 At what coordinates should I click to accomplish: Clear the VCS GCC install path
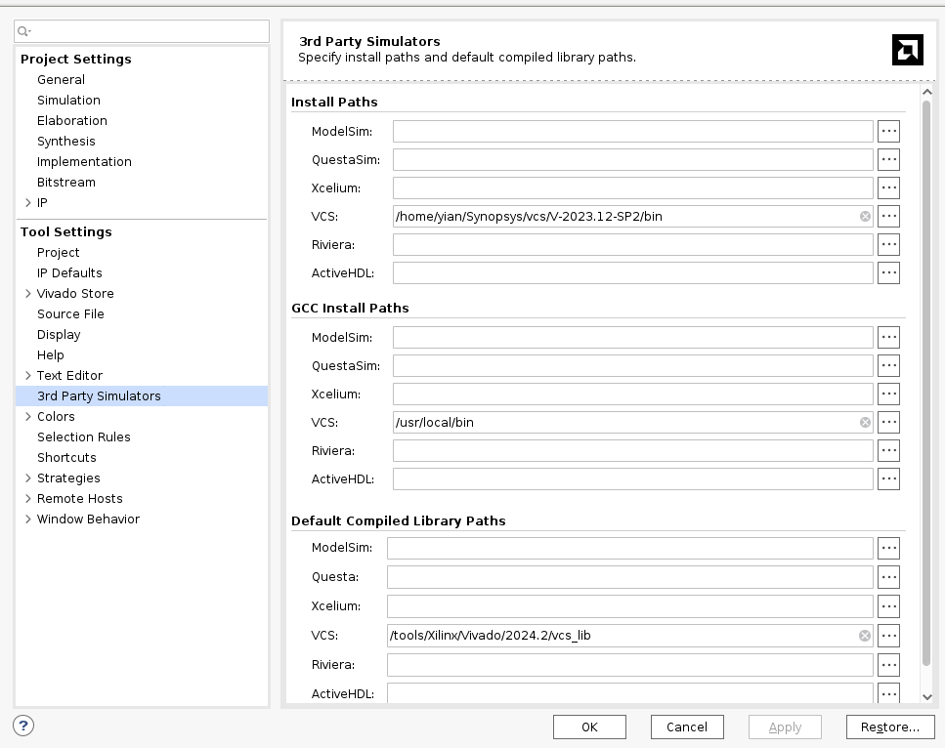point(865,422)
